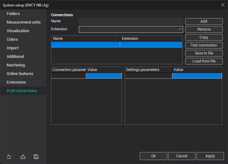This screenshot has width=228, height=164.
Task: Click the reset settings icon
Action: point(9,157)
